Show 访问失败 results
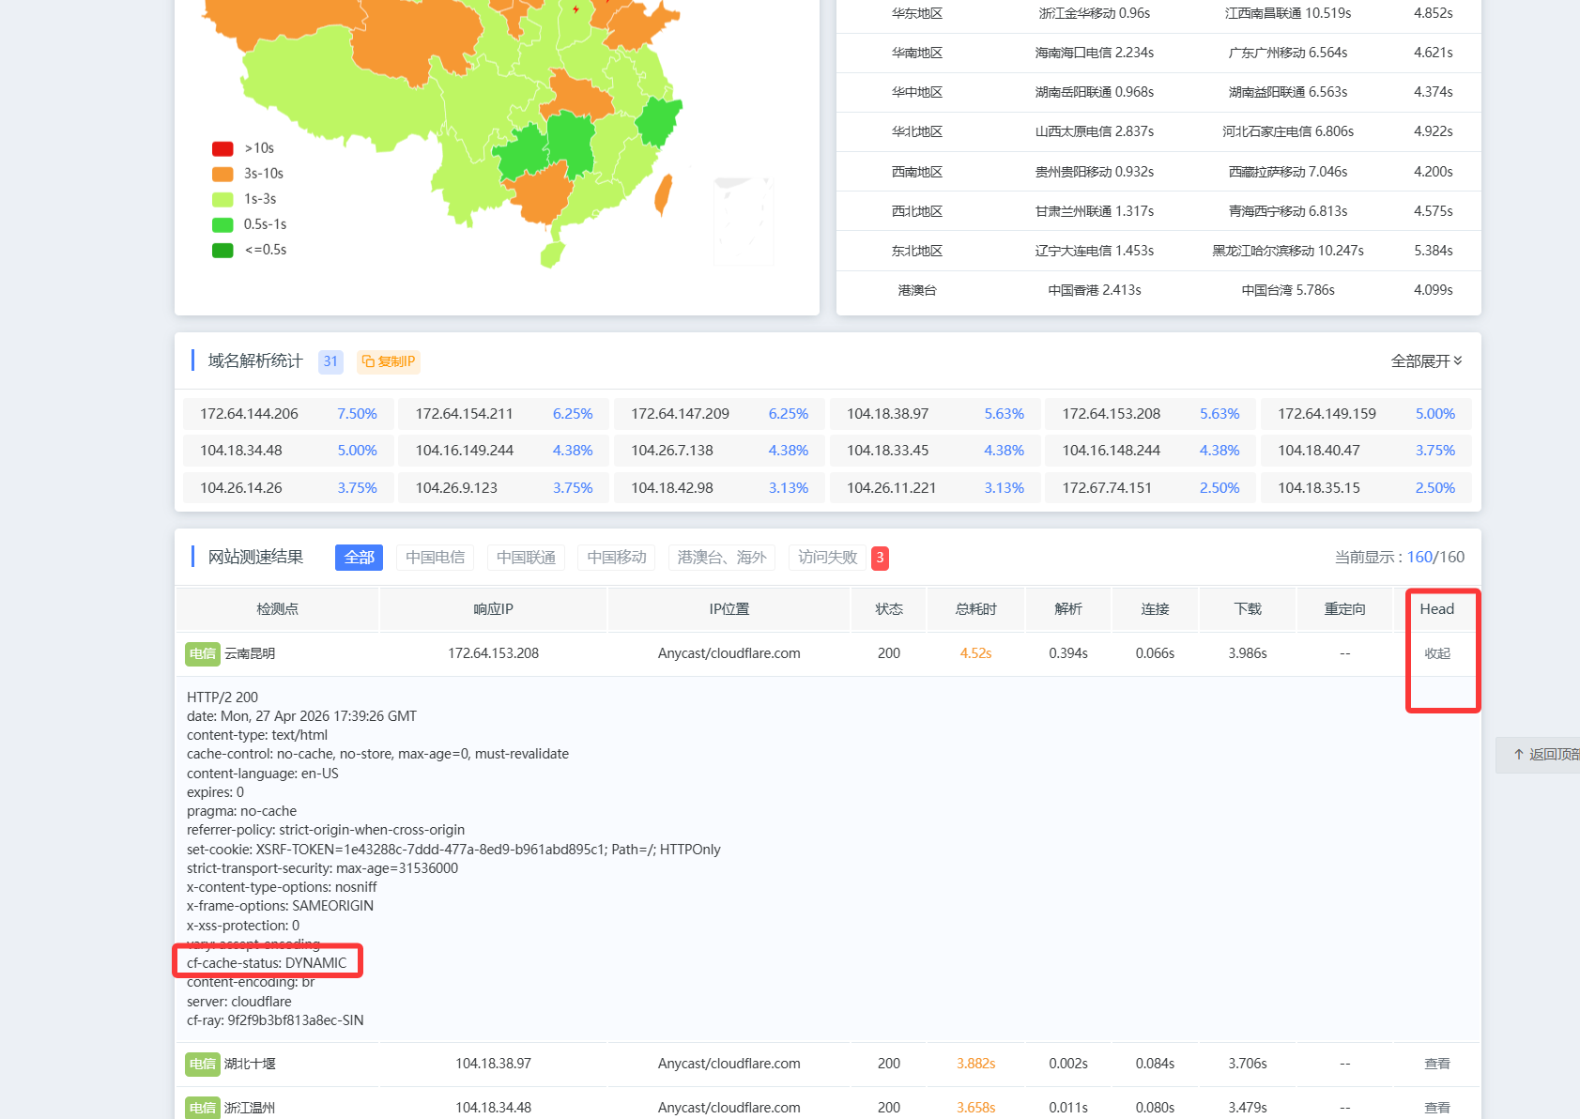Image resolution: width=1580 pixels, height=1119 pixels. tap(827, 558)
